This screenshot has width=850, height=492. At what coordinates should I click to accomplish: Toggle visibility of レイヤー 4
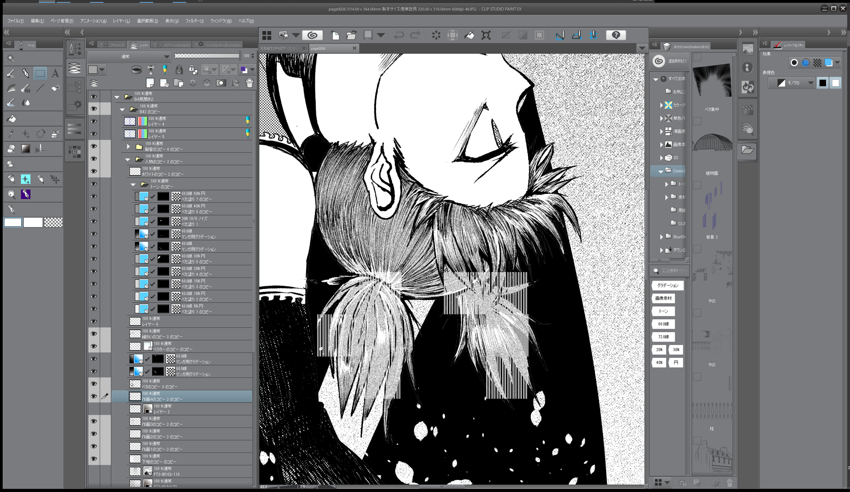(94, 121)
